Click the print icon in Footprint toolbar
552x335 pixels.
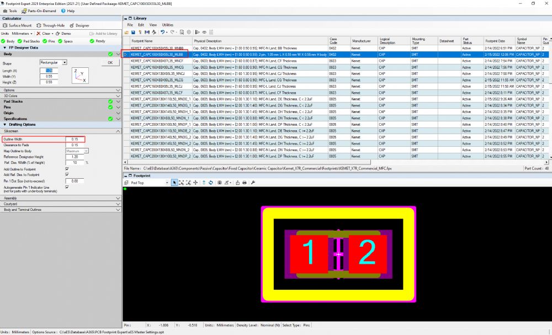(x=245, y=183)
